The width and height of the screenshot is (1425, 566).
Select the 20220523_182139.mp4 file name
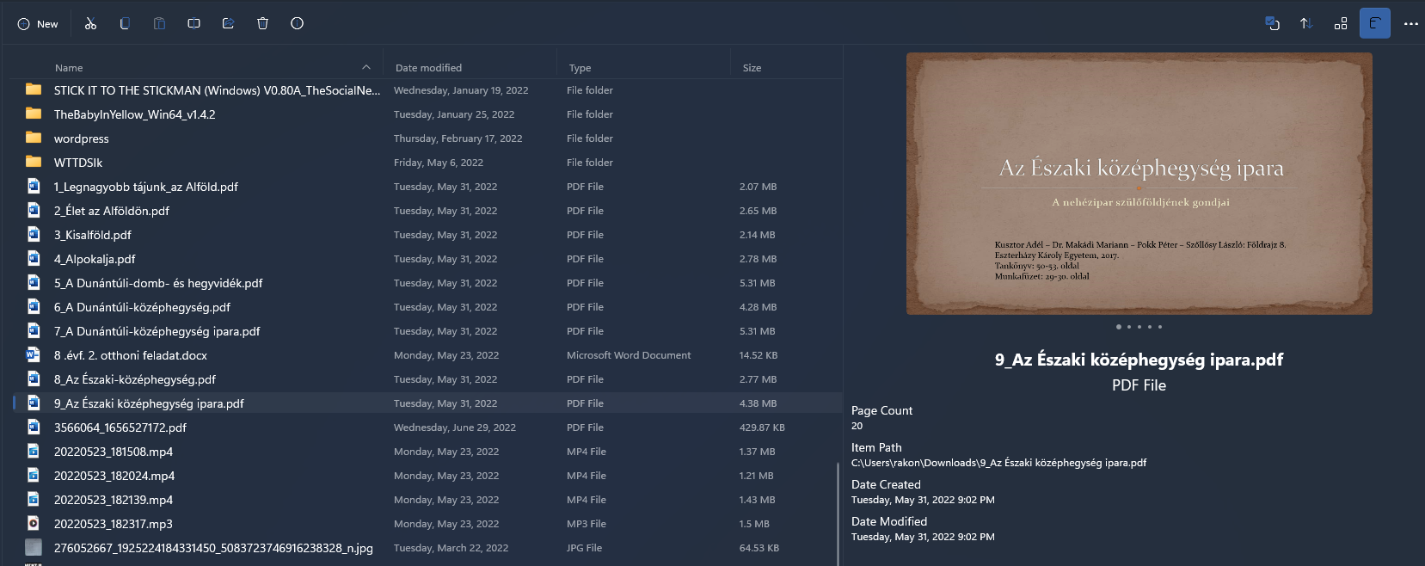click(x=114, y=500)
